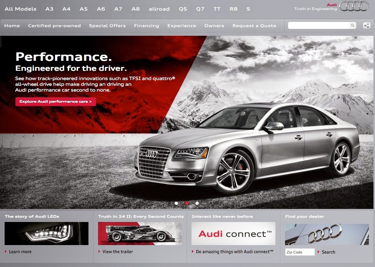Select the third carousel slide dot
The height and width of the screenshot is (267, 375).
tap(197, 203)
